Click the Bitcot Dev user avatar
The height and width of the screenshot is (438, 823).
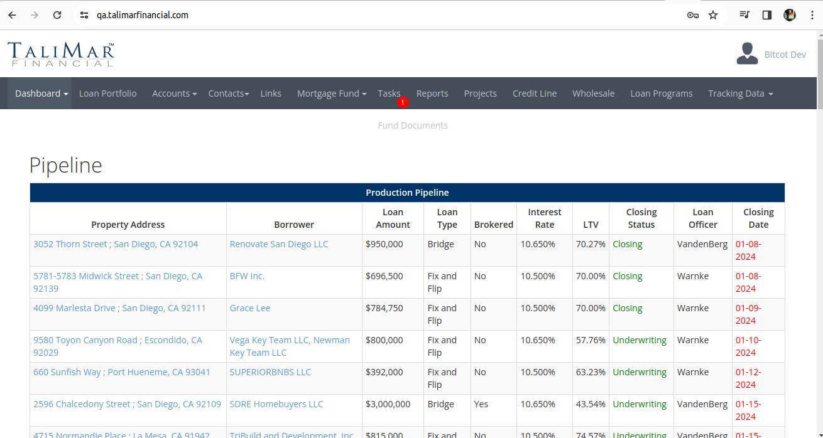click(x=747, y=54)
